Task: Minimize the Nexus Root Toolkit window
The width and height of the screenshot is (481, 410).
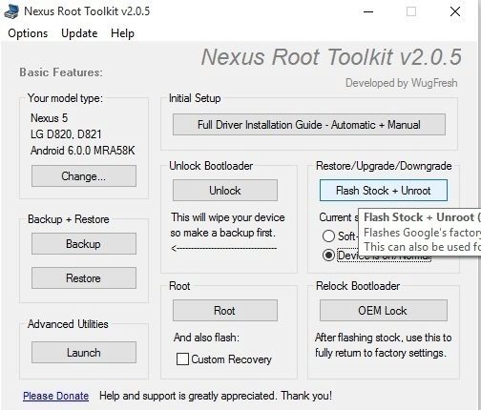Action: tap(368, 11)
